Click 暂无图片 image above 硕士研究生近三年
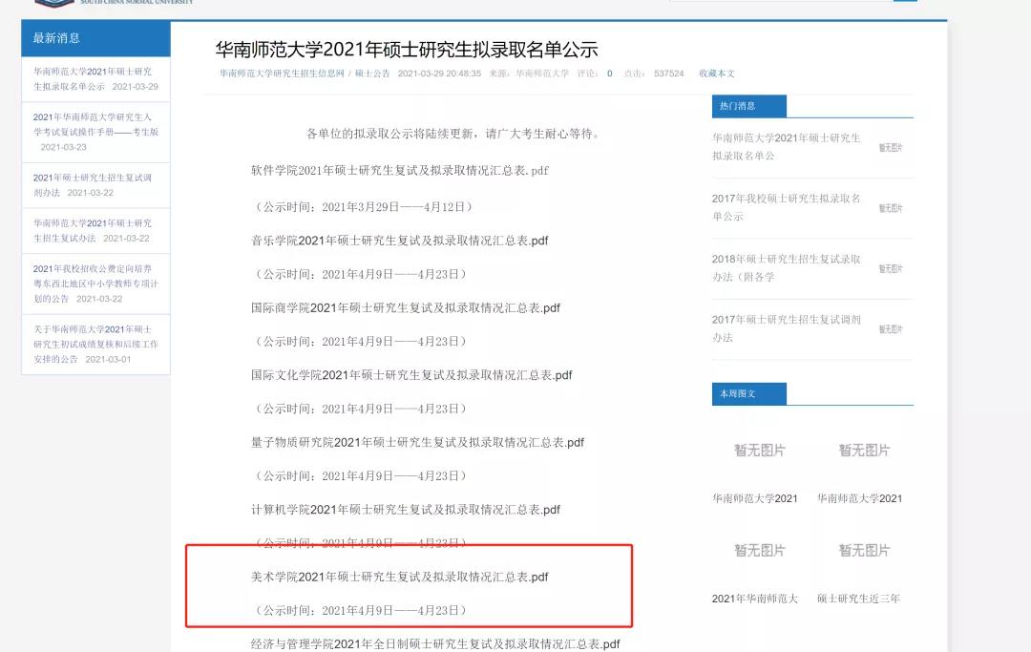This screenshot has height=652, width=1031. point(864,550)
